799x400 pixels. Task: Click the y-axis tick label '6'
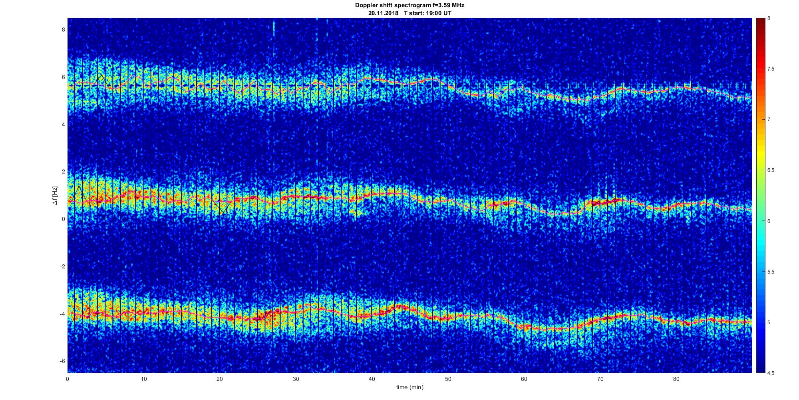point(63,77)
